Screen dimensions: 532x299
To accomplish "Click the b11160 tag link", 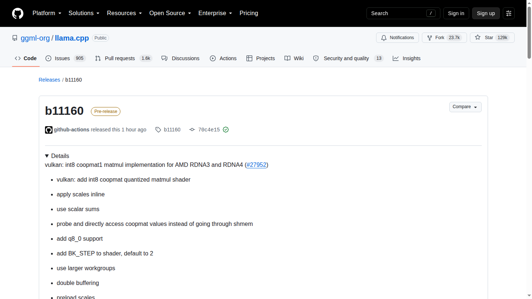I will [x=172, y=130].
